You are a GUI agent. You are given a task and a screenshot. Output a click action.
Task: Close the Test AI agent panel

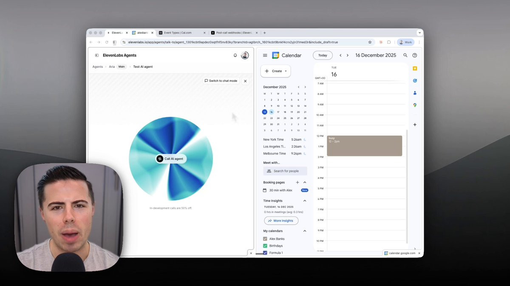[245, 81]
